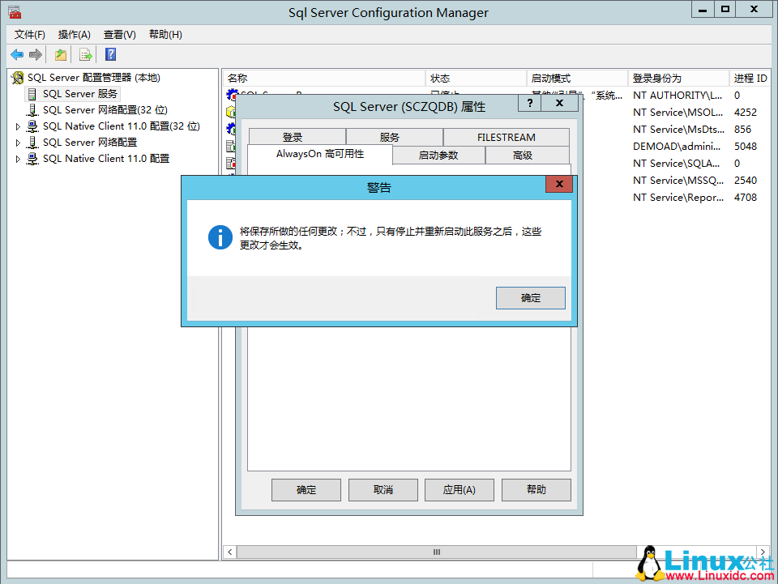Screen dimensions: 778x584
Task: Switch to the FILESTREAM tab
Action: point(507,137)
